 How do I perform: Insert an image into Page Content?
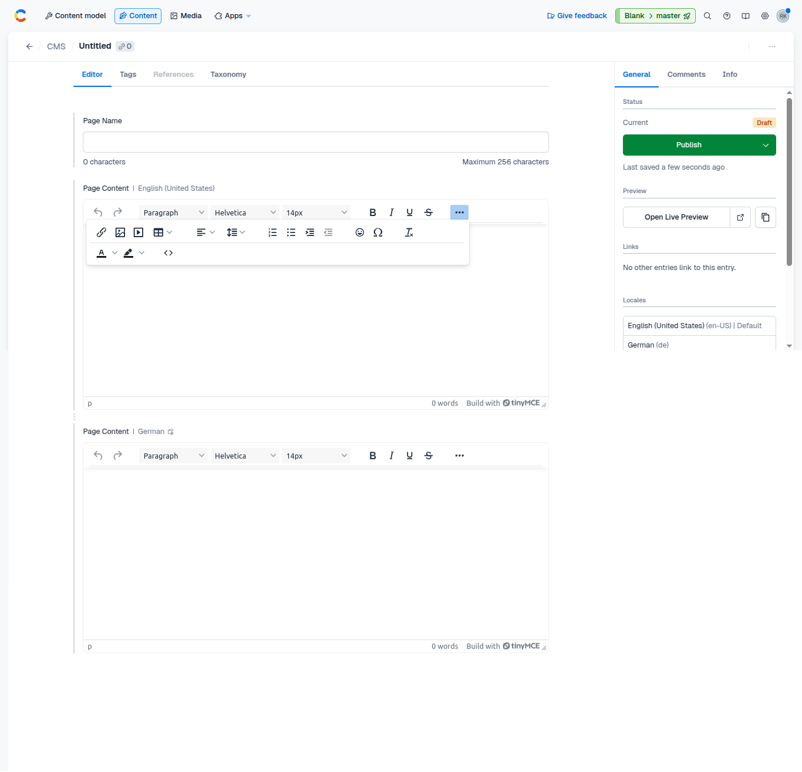click(120, 232)
